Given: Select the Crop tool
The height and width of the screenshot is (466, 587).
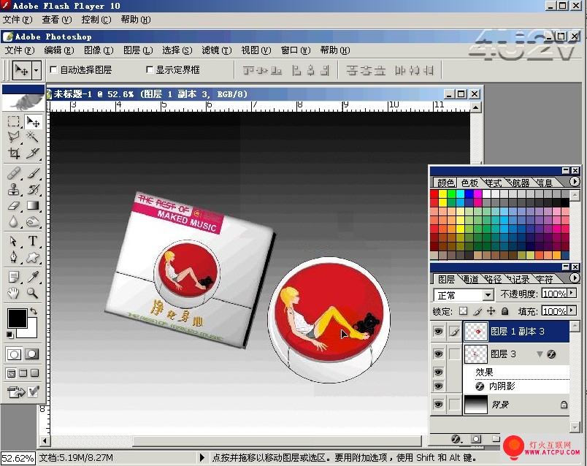Looking at the screenshot, I should point(14,153).
